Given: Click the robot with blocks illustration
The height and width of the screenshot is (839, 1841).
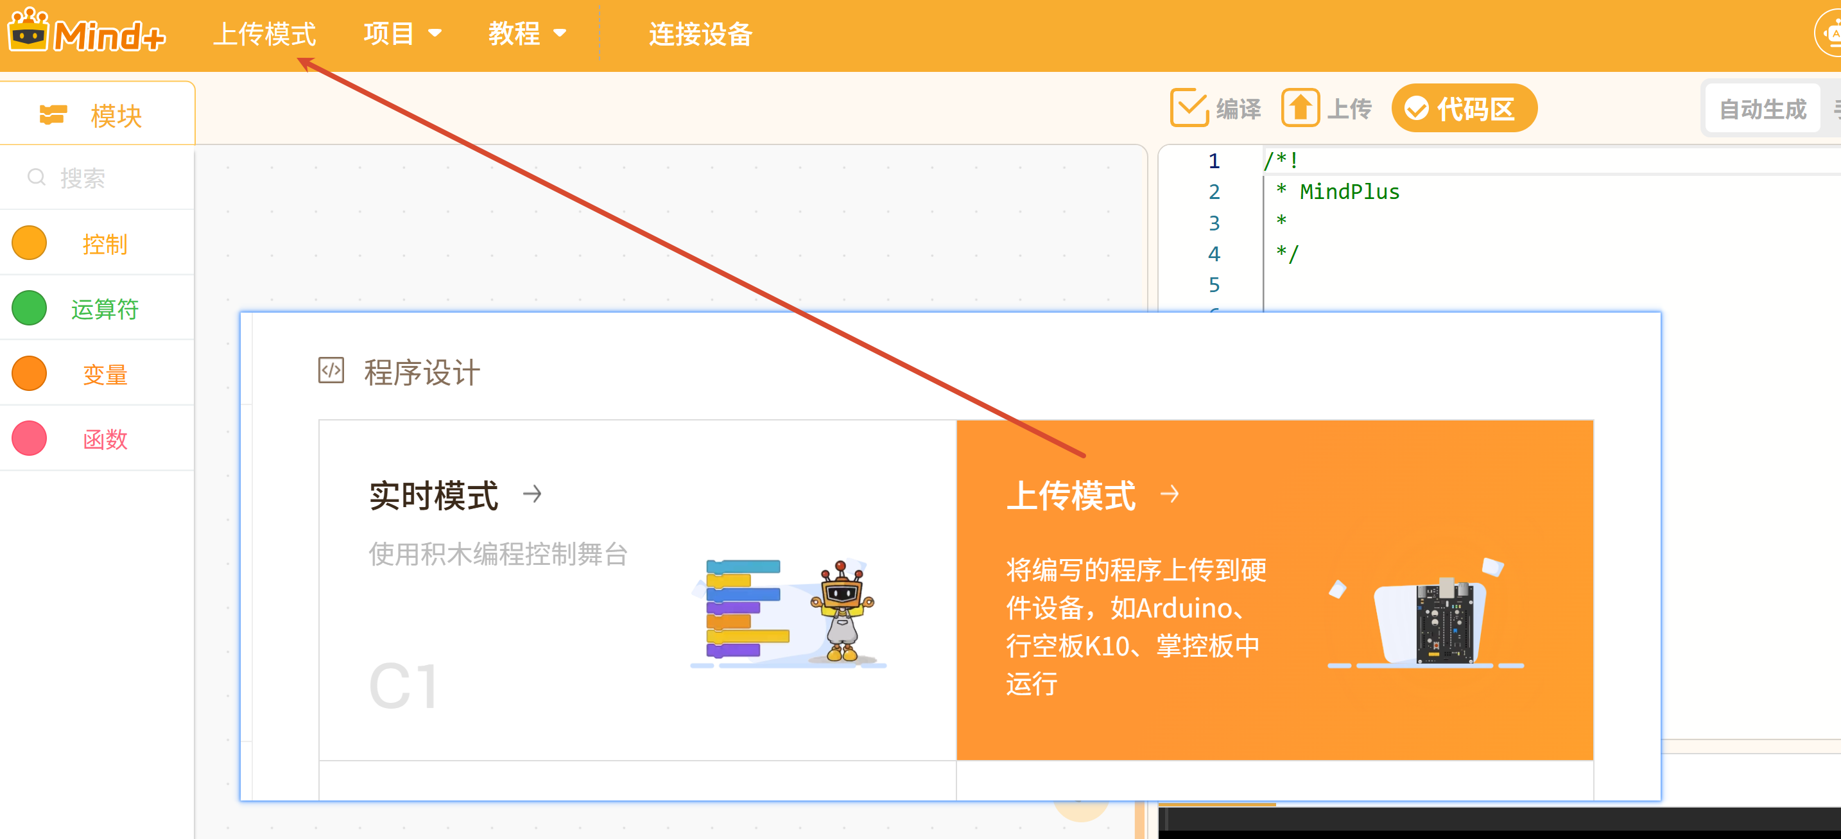Looking at the screenshot, I should [x=789, y=613].
